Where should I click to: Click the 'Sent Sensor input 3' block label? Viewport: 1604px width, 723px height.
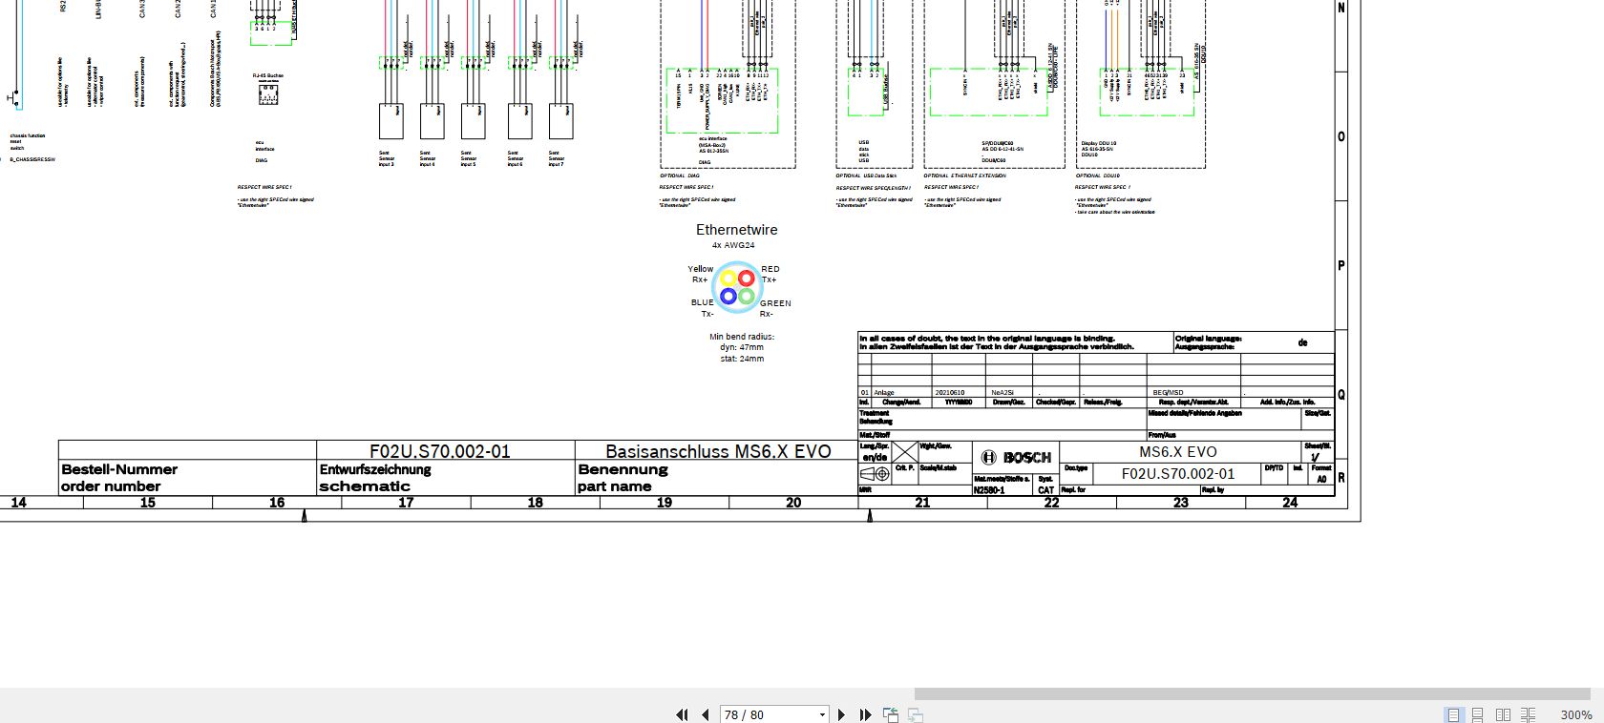point(387,158)
